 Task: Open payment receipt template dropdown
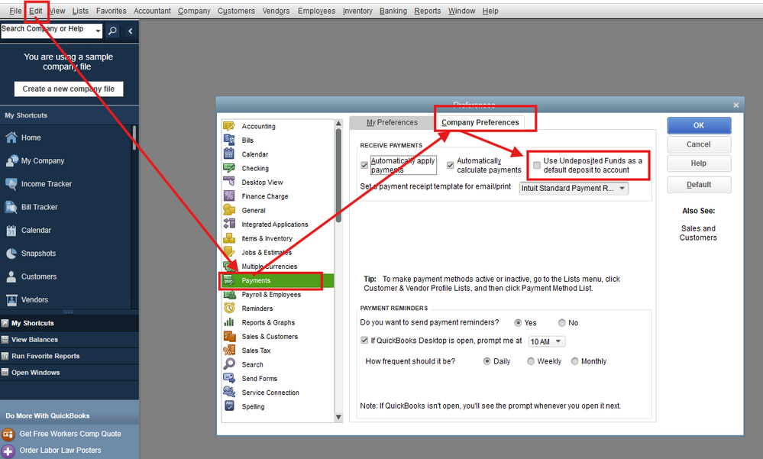click(x=574, y=189)
